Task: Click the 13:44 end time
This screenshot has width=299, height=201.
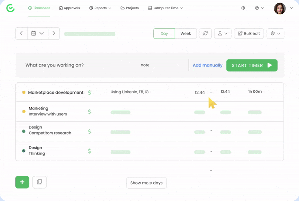Action: 225,92
